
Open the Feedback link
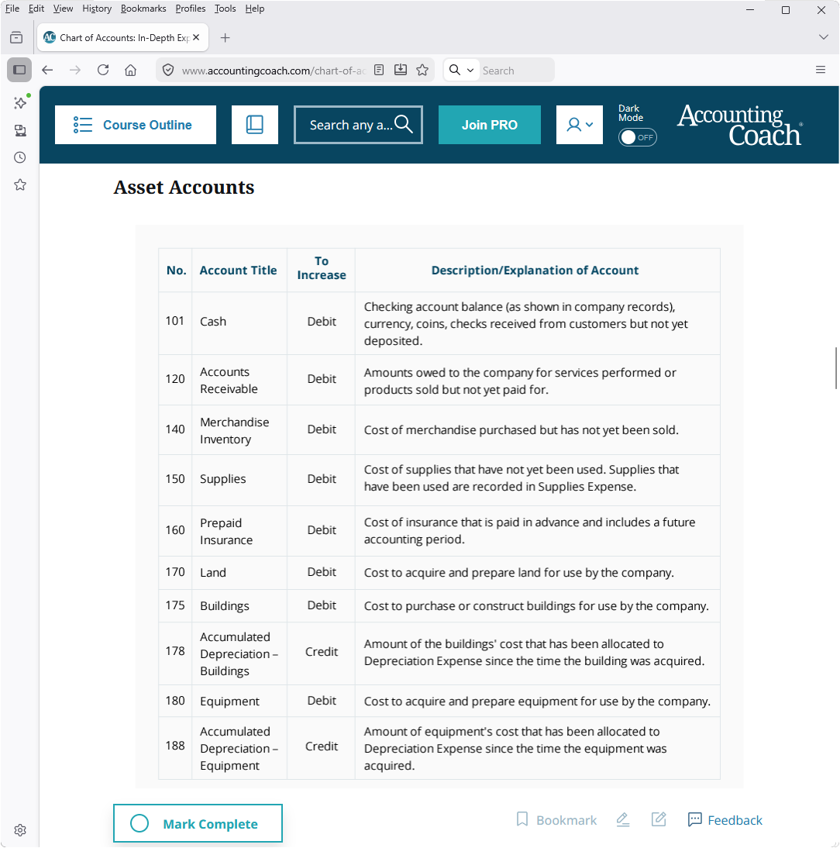pyautogui.click(x=725, y=820)
